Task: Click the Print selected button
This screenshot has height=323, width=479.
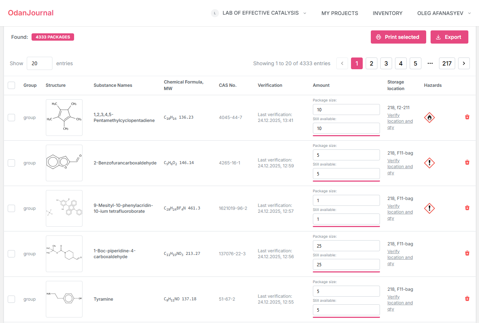Action: coord(398,37)
